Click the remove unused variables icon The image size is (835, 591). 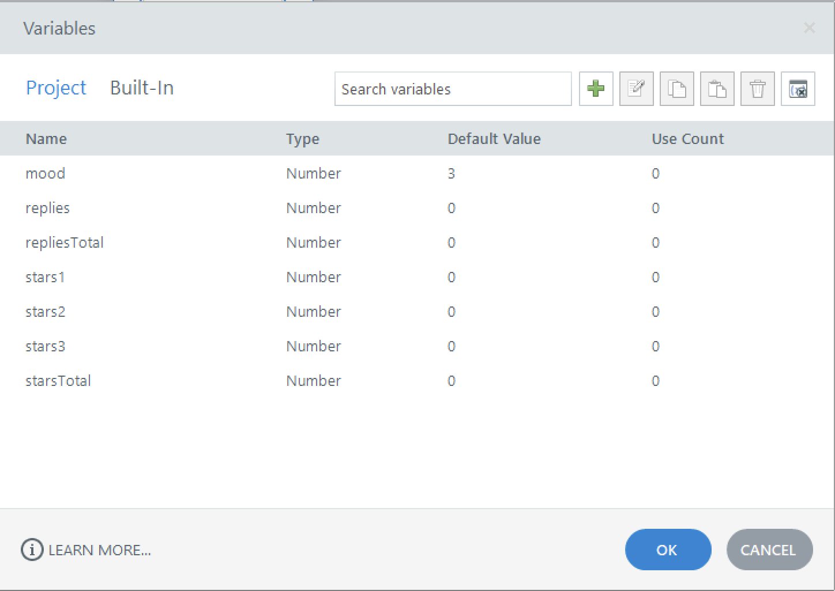(x=798, y=89)
